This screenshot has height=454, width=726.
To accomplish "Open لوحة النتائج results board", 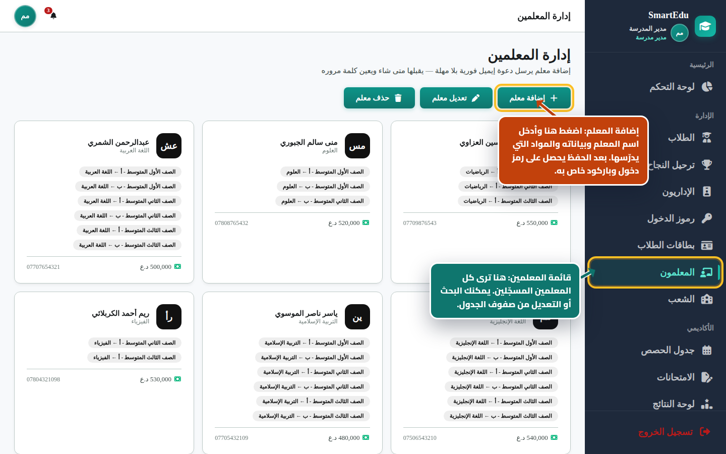I will pos(655,404).
